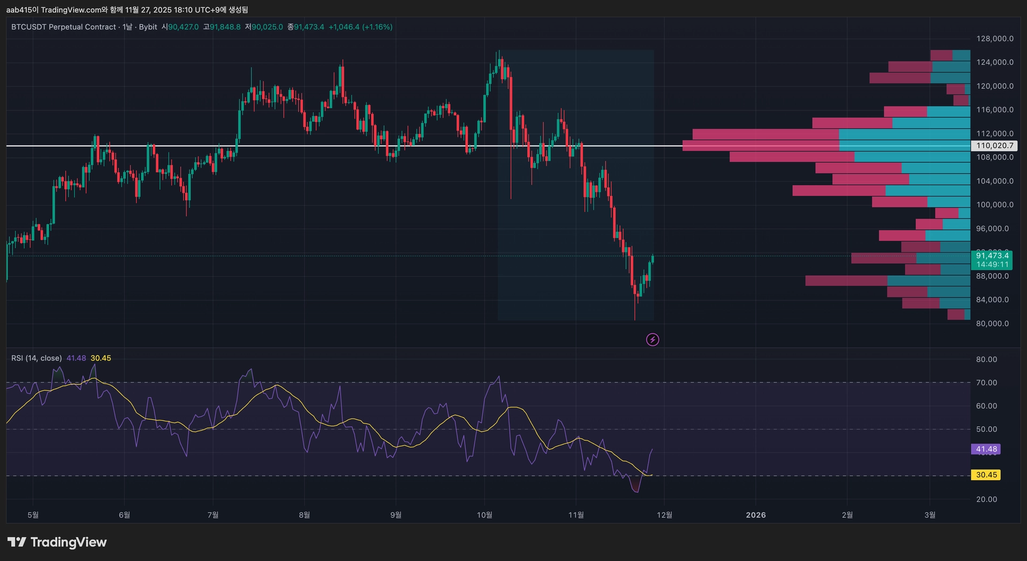
Task: Click the 124,000.0 price axis label
Action: pos(995,62)
